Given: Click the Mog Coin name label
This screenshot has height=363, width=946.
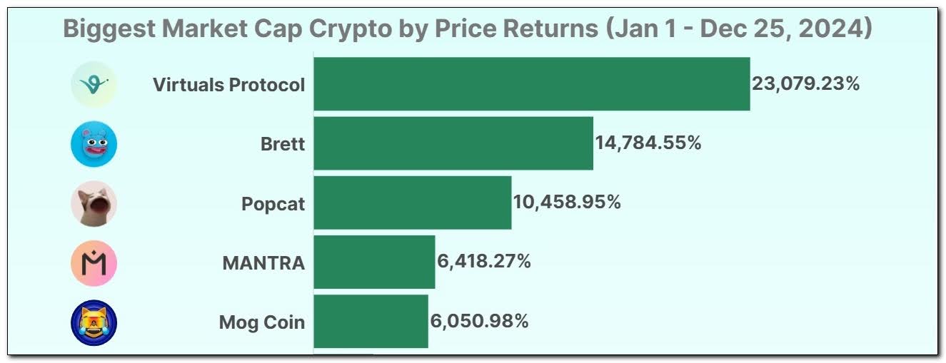Looking at the screenshot, I should [261, 322].
